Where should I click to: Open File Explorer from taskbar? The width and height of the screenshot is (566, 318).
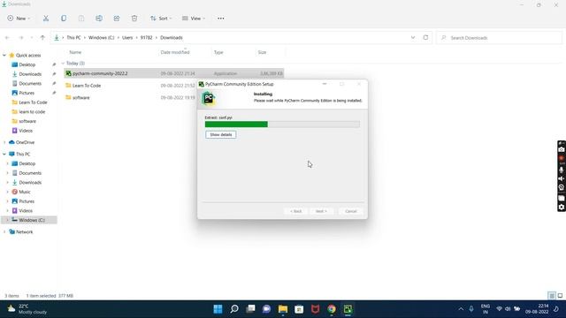coord(283,309)
